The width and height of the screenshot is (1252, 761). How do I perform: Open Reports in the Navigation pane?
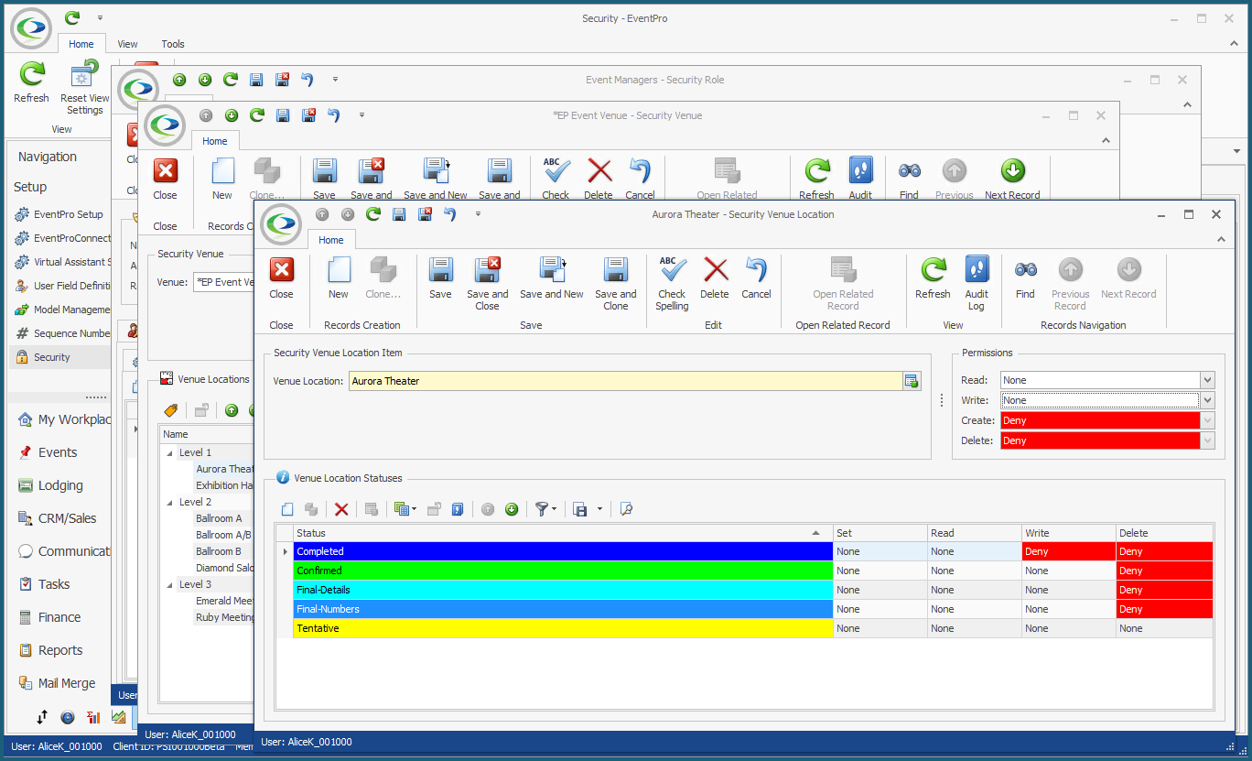click(59, 650)
